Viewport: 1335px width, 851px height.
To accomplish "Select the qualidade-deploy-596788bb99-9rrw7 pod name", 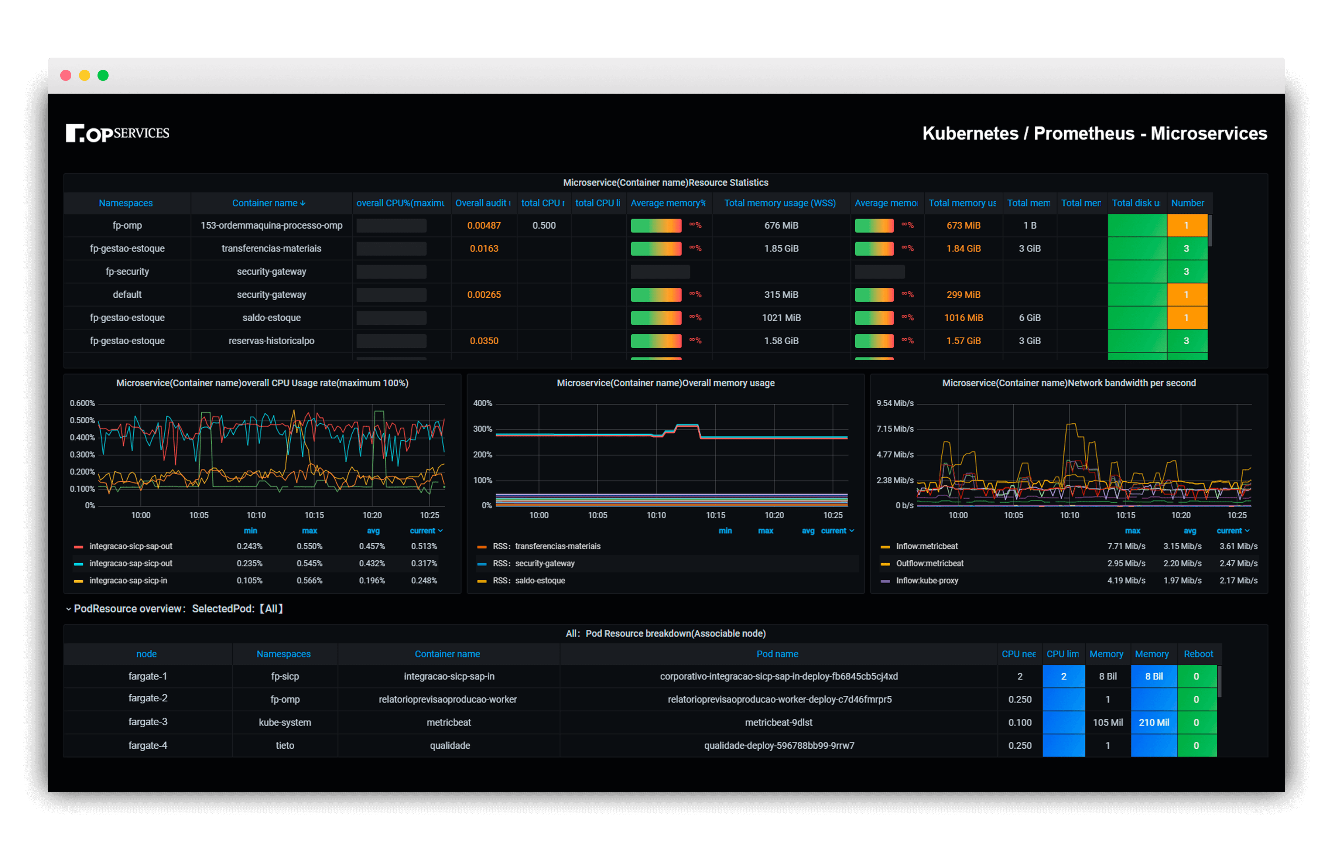I will pyautogui.click(x=779, y=746).
